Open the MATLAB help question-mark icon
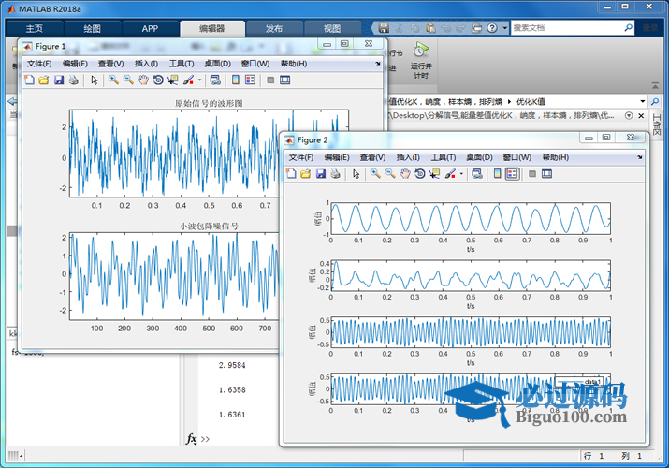The height and width of the screenshot is (468, 669). click(x=494, y=28)
